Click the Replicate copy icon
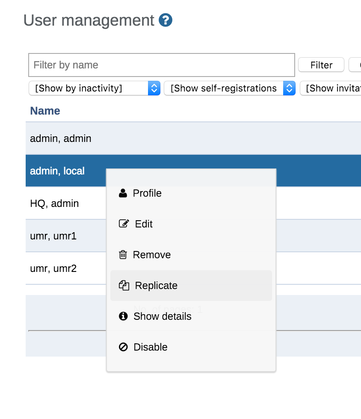 click(124, 286)
